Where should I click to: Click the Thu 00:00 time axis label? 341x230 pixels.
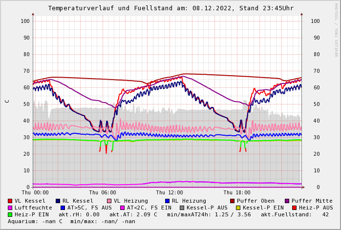click(35, 192)
